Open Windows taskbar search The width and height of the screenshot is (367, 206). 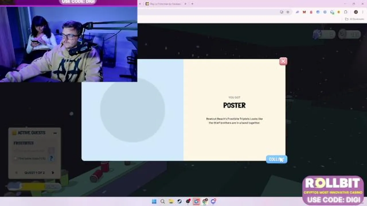[163, 201]
